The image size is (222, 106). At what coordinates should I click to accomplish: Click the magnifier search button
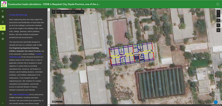click(x=82, y=12)
